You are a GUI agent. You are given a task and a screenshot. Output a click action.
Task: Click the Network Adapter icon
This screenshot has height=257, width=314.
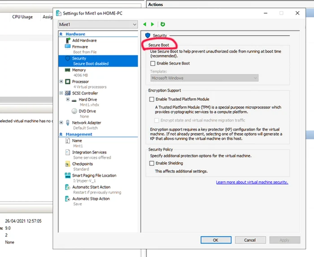[68, 123]
